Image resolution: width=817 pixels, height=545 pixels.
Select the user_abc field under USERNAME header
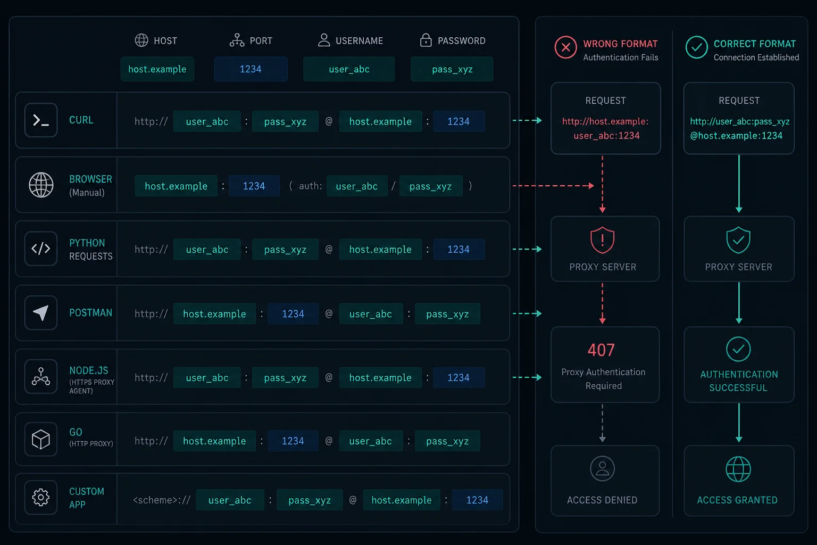pos(349,69)
